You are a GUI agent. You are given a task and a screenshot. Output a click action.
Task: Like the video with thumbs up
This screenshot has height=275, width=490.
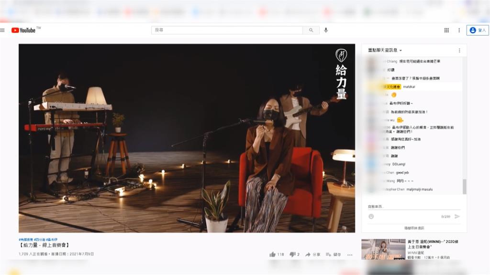point(273,254)
